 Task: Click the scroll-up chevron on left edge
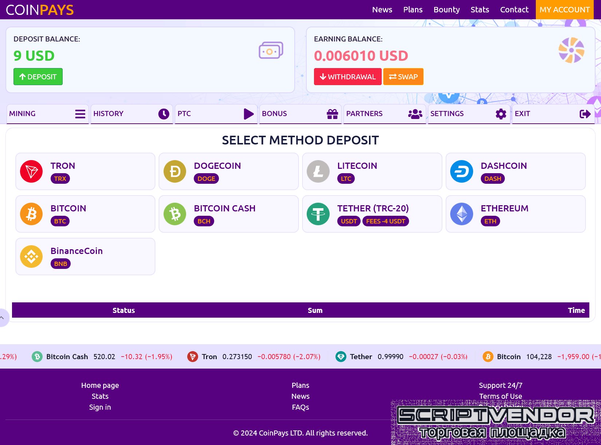coord(2,318)
